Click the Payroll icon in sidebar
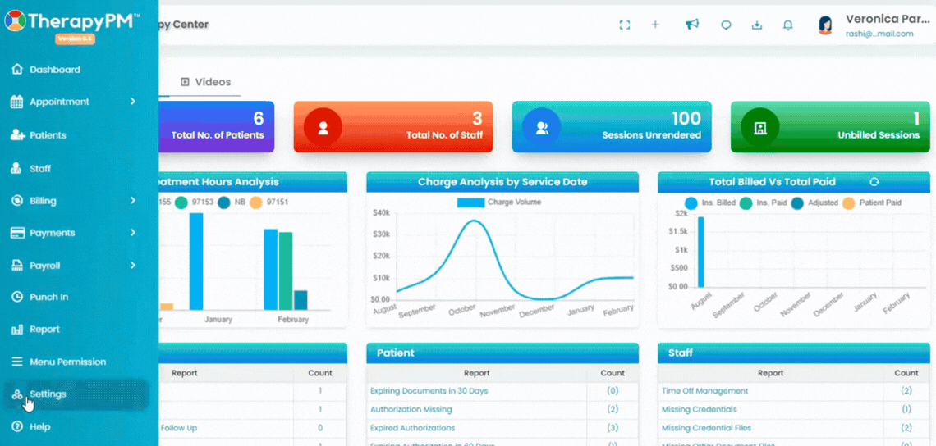 point(17,266)
